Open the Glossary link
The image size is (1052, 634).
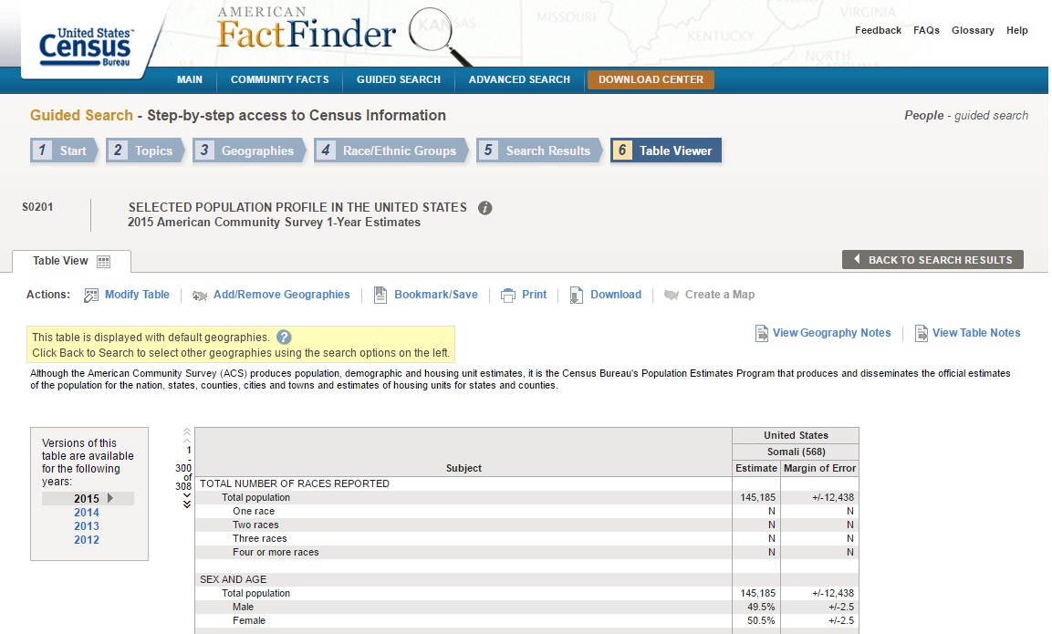pos(972,30)
